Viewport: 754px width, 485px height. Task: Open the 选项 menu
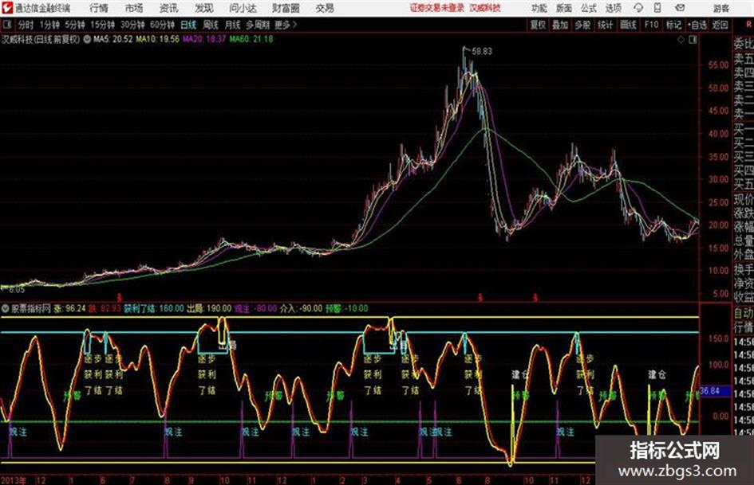click(613, 8)
